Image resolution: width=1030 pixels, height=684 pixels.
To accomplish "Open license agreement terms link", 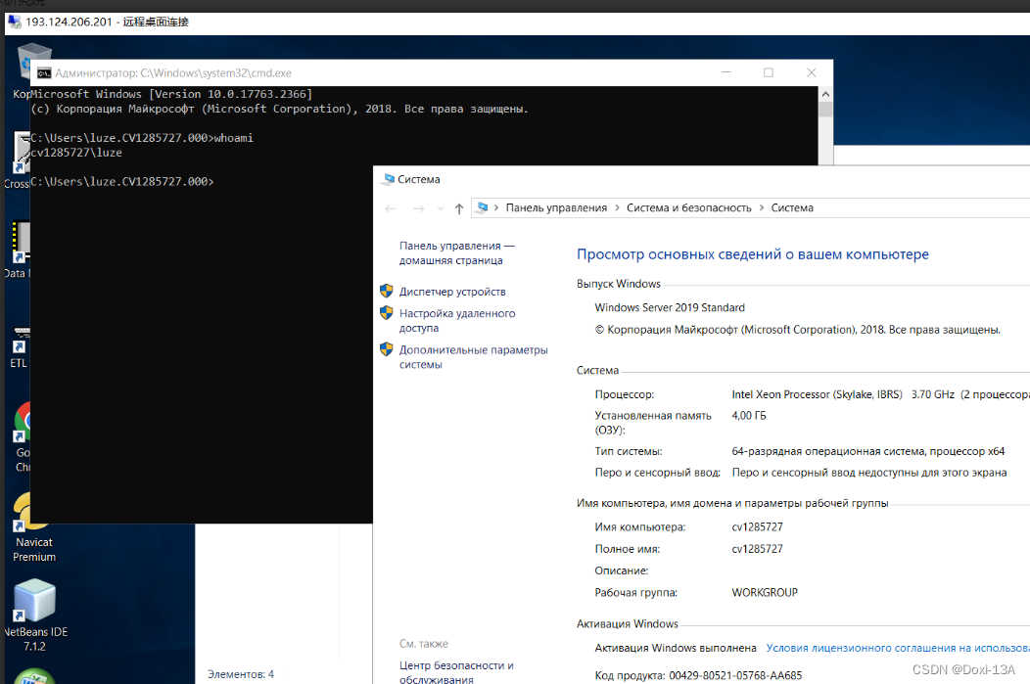I will point(898,648).
